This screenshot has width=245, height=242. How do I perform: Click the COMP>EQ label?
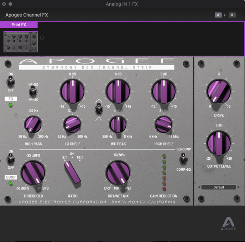(184, 170)
